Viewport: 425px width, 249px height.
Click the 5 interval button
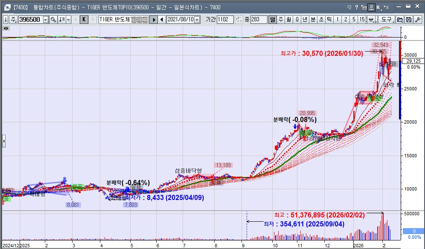tap(354, 20)
